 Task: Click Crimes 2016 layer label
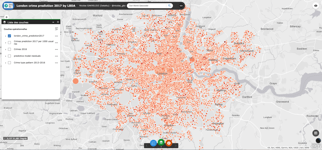(20, 49)
